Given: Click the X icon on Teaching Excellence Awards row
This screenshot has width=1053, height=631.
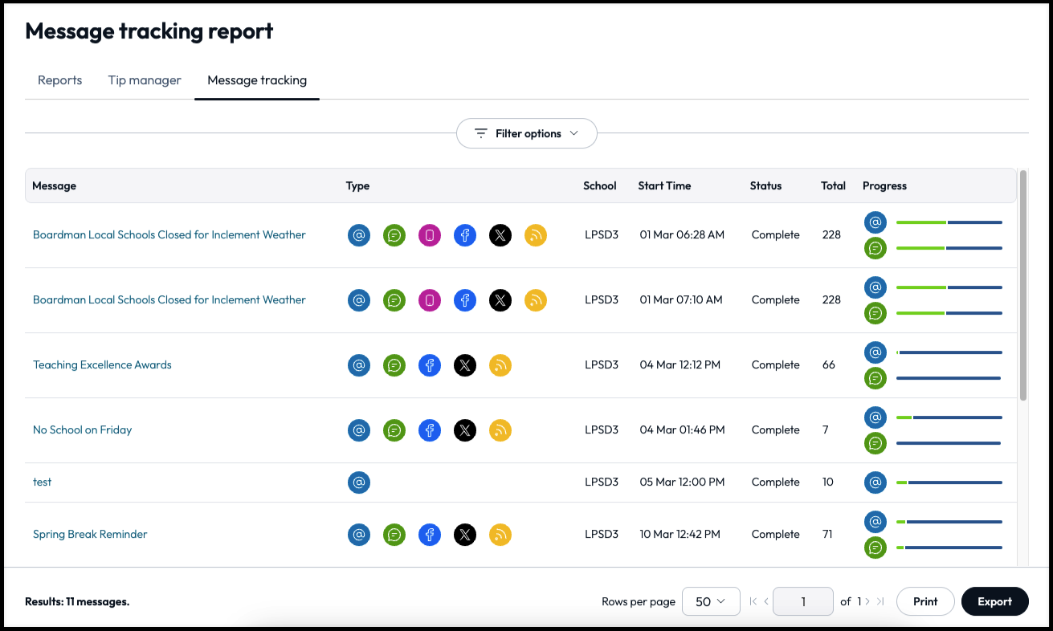Looking at the screenshot, I should pyautogui.click(x=465, y=365).
